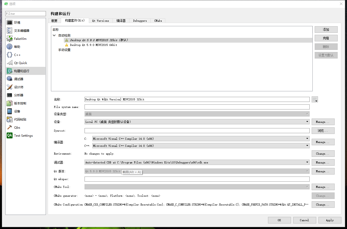Switch to the Debuggers tab

click(140, 21)
